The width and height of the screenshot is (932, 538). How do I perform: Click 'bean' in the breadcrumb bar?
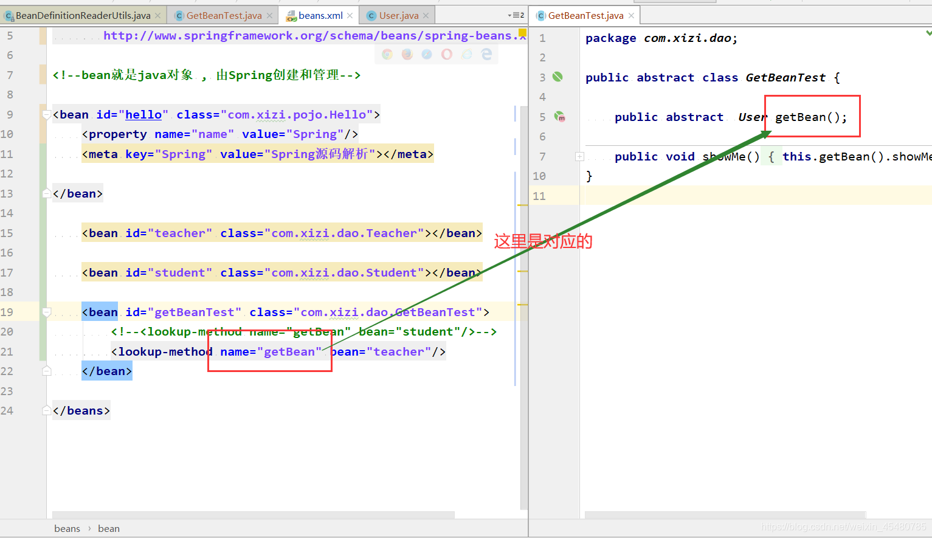pos(109,528)
